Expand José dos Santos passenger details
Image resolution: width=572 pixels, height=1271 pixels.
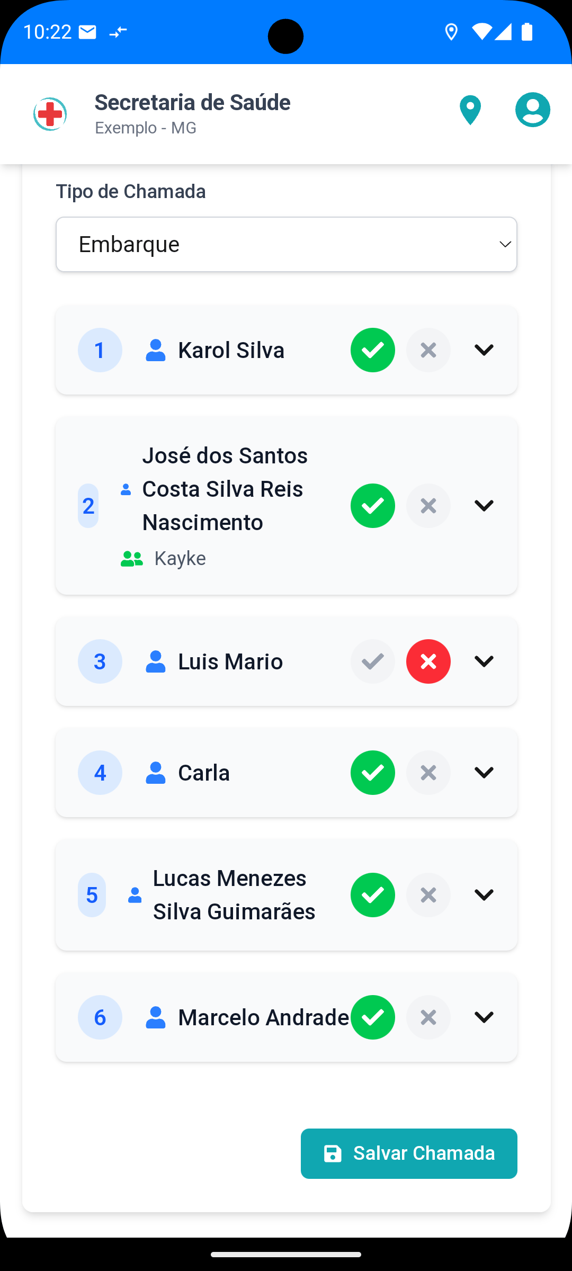pyautogui.click(x=484, y=506)
